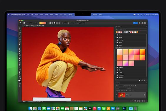
Task: Open Safari from the Dock
Action: coord(39,108)
